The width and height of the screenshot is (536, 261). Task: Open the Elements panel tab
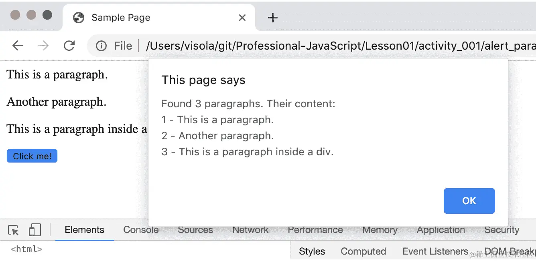tap(84, 230)
